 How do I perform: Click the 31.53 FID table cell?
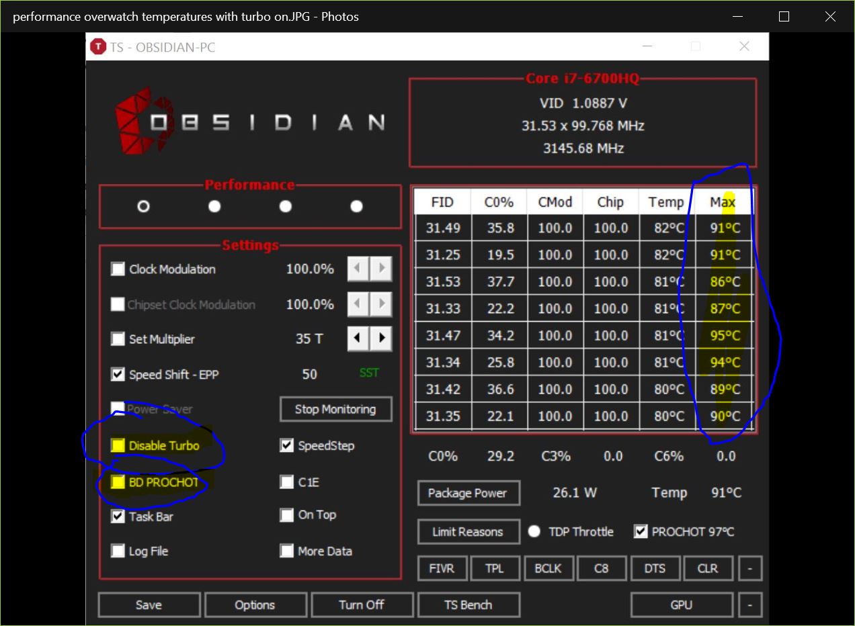point(443,281)
